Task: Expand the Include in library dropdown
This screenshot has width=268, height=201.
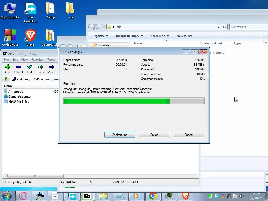Action: 129,36
